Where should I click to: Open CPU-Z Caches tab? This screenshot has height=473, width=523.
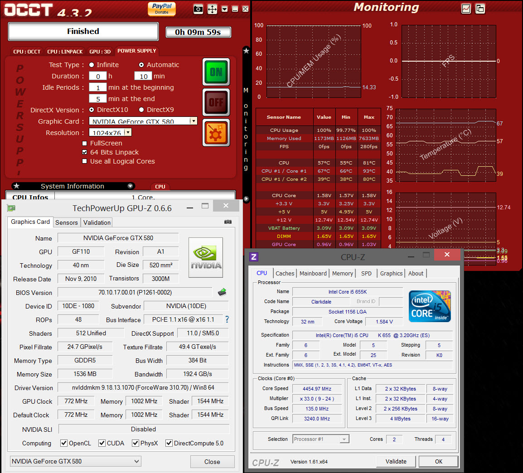point(285,273)
